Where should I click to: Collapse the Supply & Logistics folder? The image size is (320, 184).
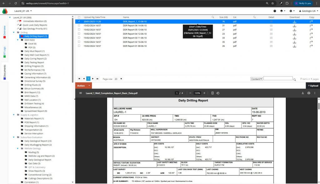tap(14, 115)
